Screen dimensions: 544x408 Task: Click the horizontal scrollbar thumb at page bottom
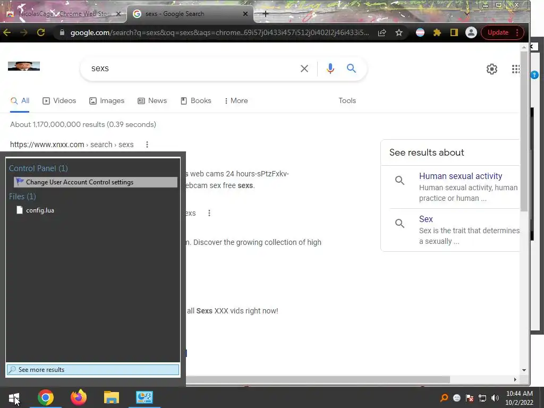(318, 379)
